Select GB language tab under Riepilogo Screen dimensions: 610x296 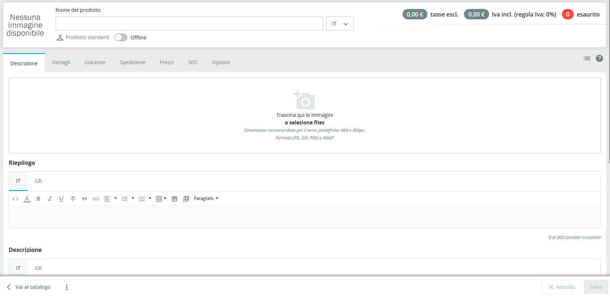38,181
